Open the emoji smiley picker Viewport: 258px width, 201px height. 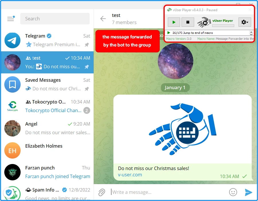point(233,192)
